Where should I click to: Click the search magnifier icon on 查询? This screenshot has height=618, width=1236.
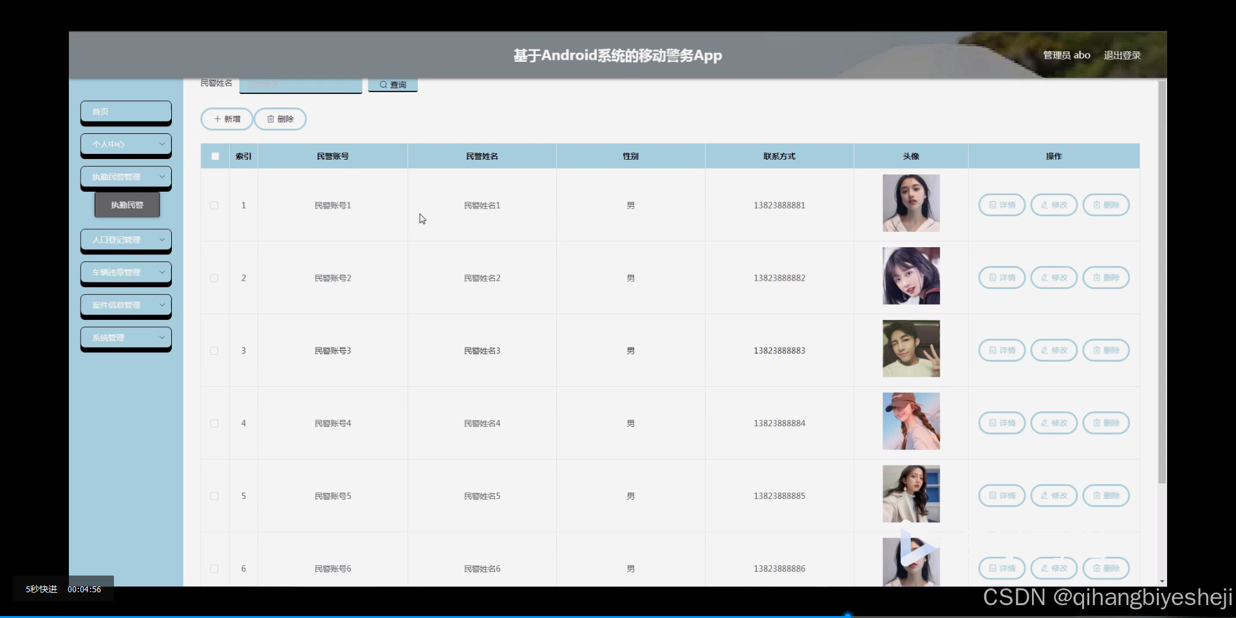tap(383, 84)
